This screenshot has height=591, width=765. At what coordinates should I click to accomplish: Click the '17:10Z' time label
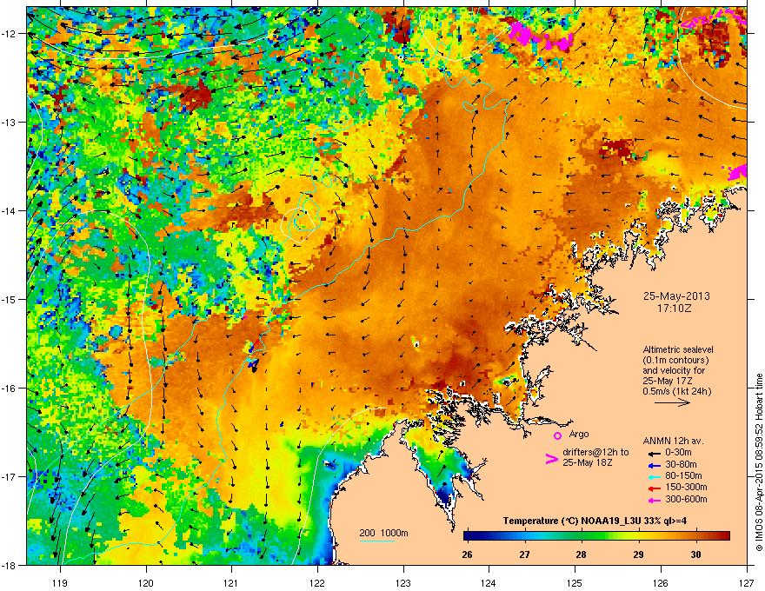point(675,309)
